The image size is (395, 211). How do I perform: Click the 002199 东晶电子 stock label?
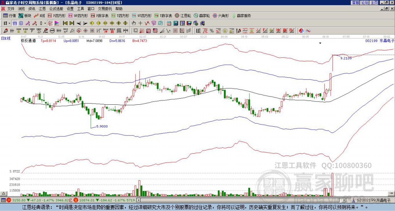click(380, 40)
